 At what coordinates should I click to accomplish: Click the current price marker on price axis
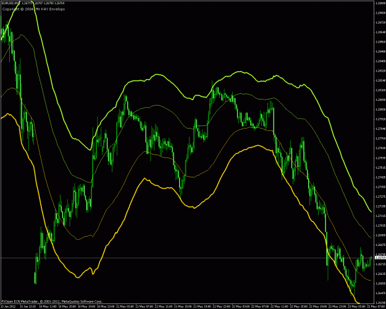(x=380, y=258)
